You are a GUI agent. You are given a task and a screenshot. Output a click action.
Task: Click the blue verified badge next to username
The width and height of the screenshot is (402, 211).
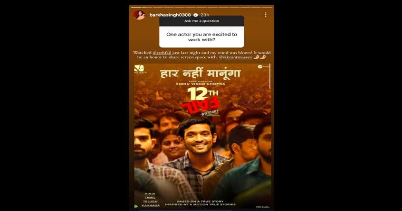pos(196,15)
